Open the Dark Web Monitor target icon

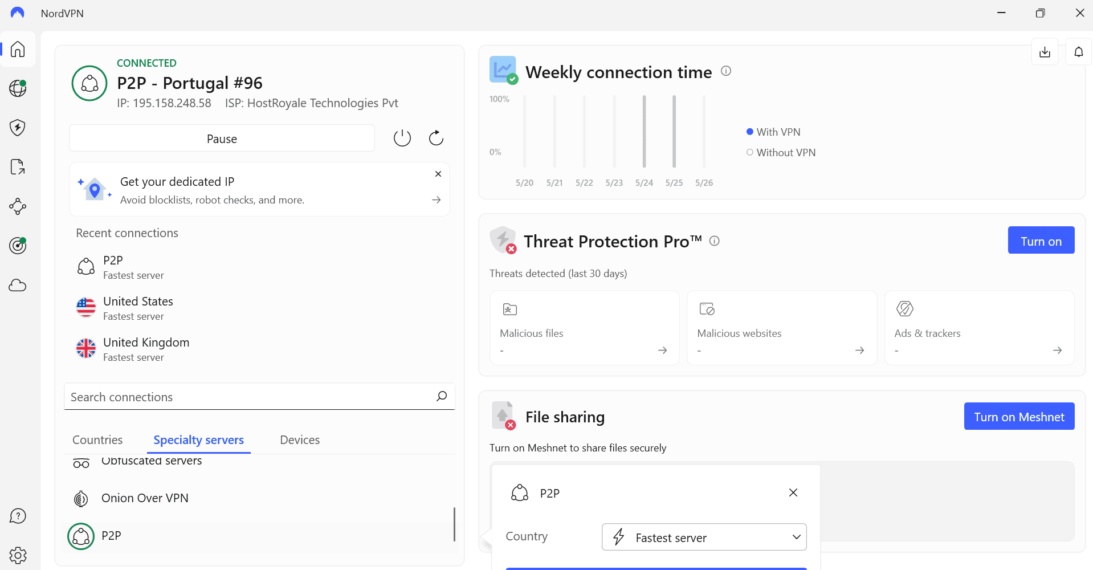click(x=18, y=246)
